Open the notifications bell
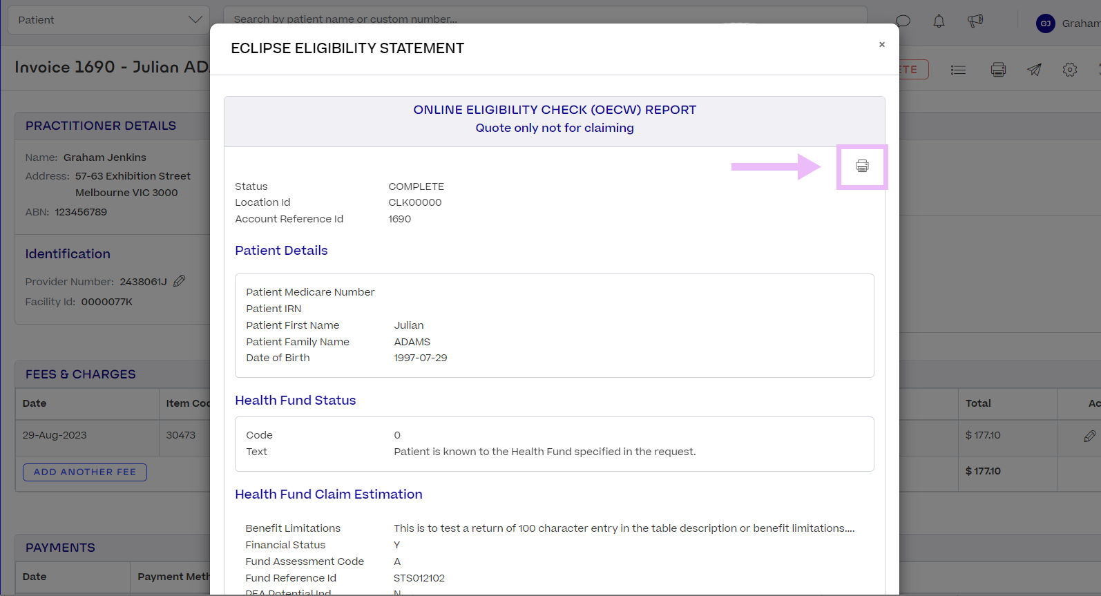Image resolution: width=1101 pixels, height=596 pixels. tap(939, 21)
